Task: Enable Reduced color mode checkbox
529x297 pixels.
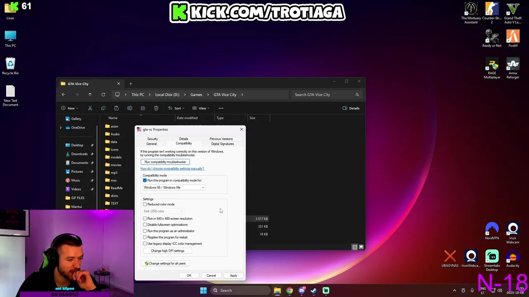Action: pos(145,204)
